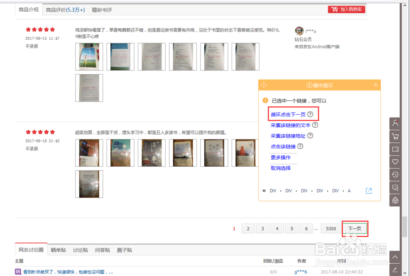The height and width of the screenshot is (276, 410).
Task: Go to review page 5
Action: point(292,229)
